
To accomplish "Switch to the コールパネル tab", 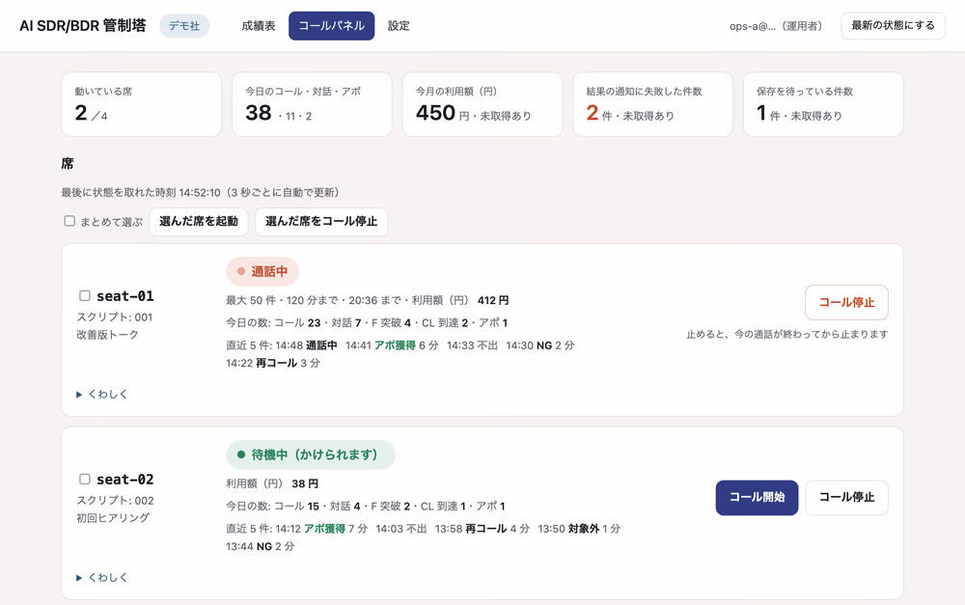I will pos(332,26).
